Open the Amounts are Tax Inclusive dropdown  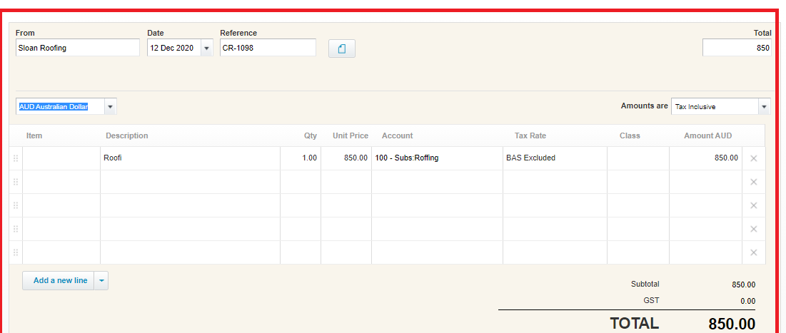point(765,107)
